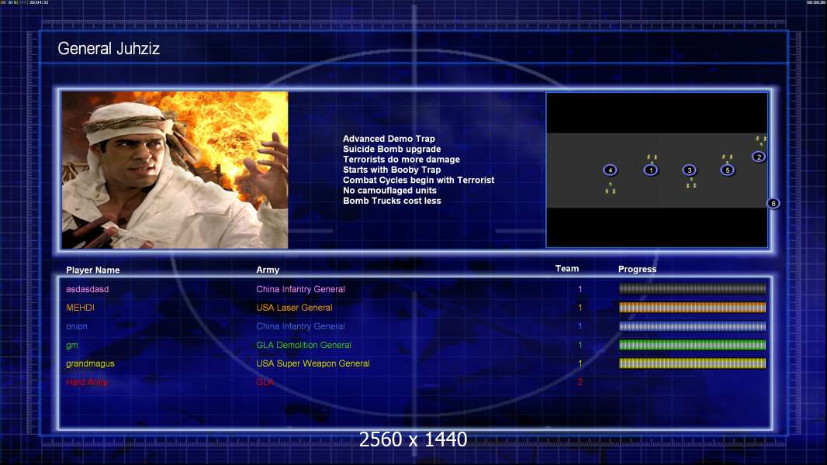The width and height of the screenshot is (827, 465).
Task: Select player name asdasdasd
Action: point(87,289)
